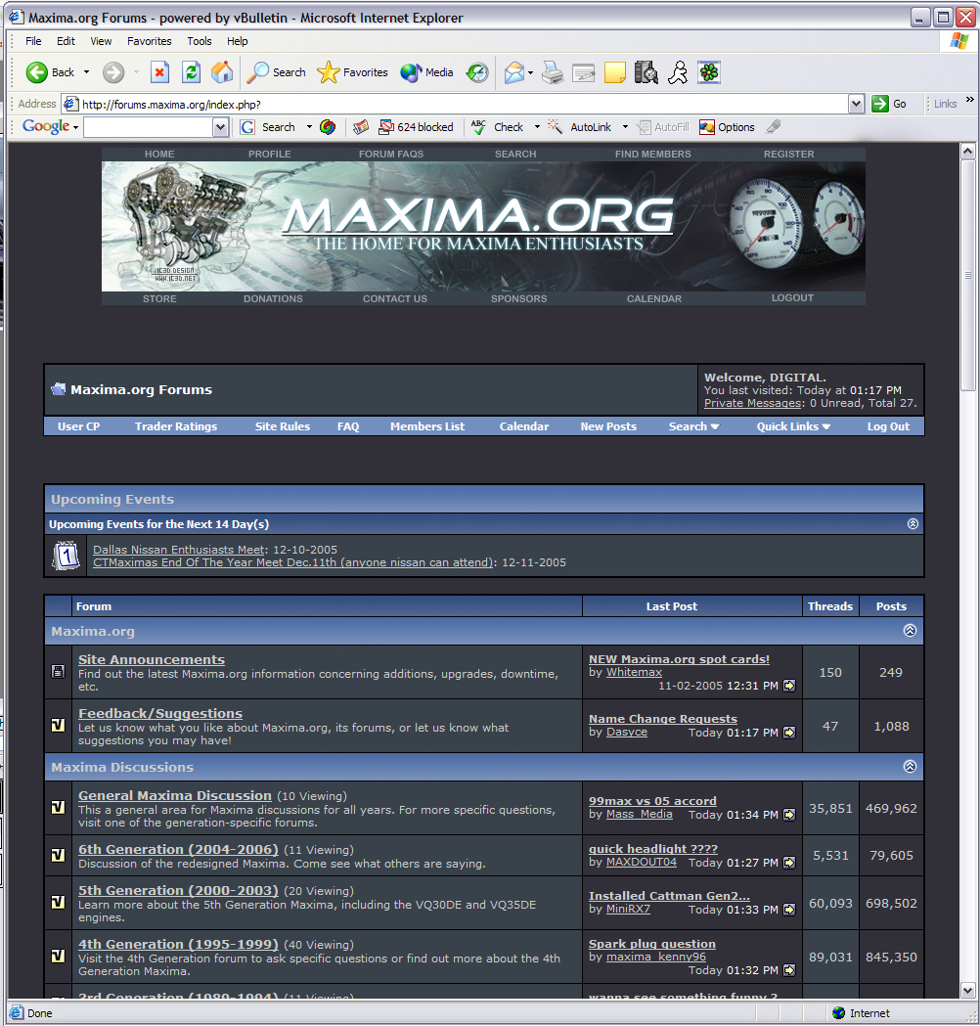This screenshot has height=1026, width=980.
Task: Open the Mail button dropdown arrow
Action: (x=530, y=72)
